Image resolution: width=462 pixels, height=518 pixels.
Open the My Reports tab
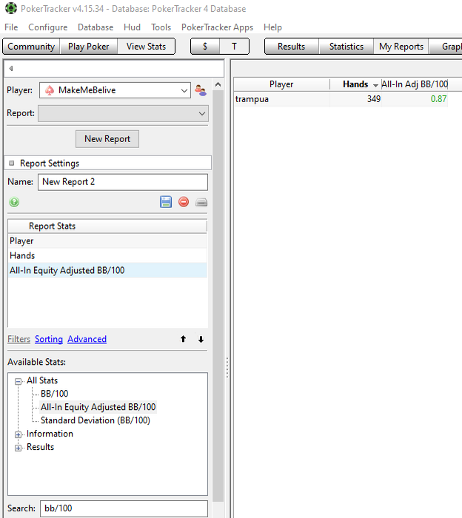click(401, 46)
